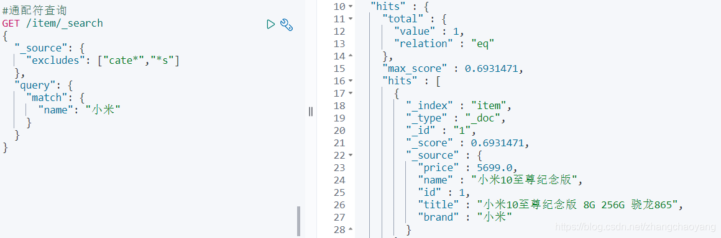Open the wrench request options menu
The height and width of the screenshot is (238, 721).
287,24
